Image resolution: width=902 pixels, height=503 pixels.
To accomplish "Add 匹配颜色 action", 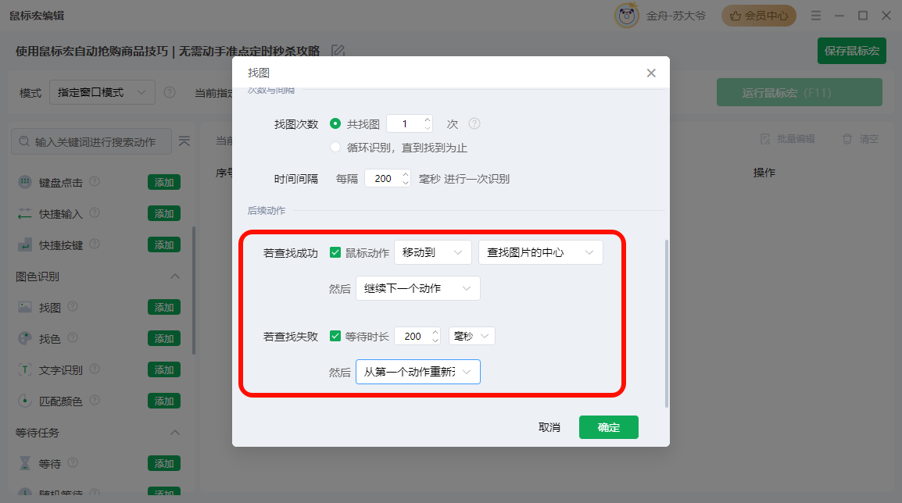I will 164,401.
